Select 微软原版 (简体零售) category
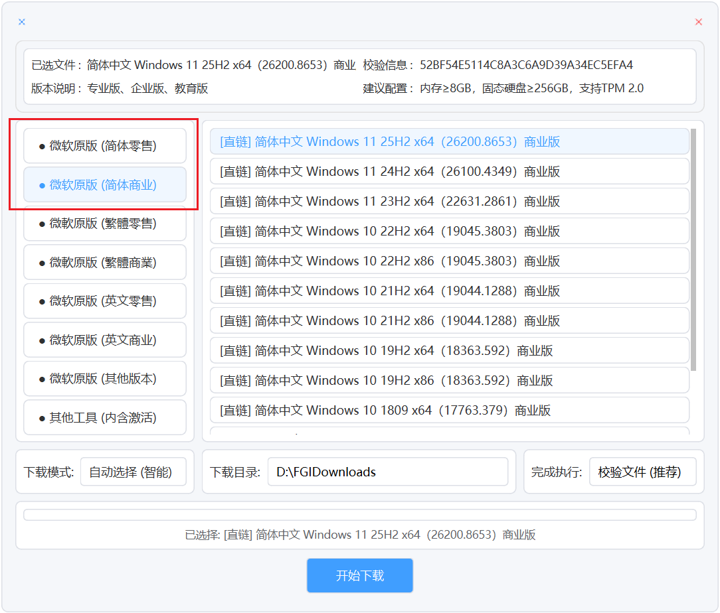This screenshot has width=720, height=613. [x=105, y=146]
